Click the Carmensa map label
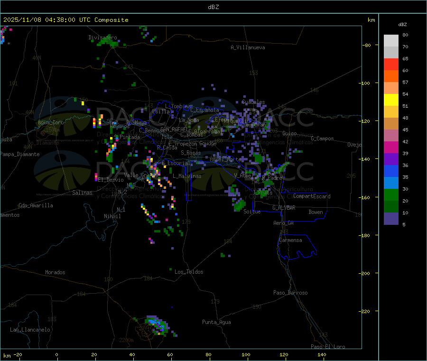Viewport: 427px width, 361px height. 290,240
